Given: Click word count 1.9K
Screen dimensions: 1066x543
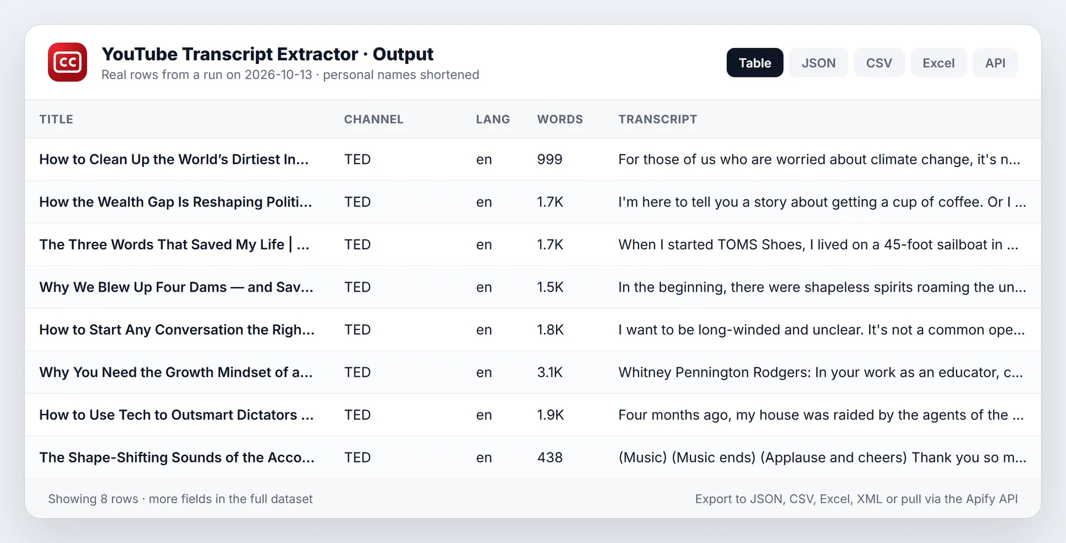Looking at the screenshot, I should click(x=550, y=415).
